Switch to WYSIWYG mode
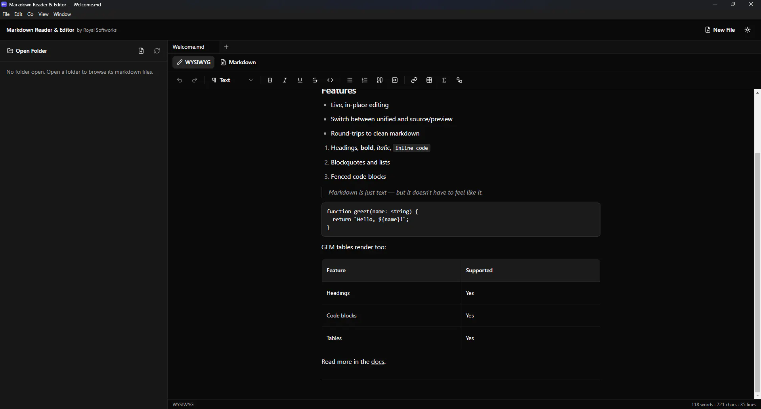Screen dimensions: 761x409 click(193, 63)
